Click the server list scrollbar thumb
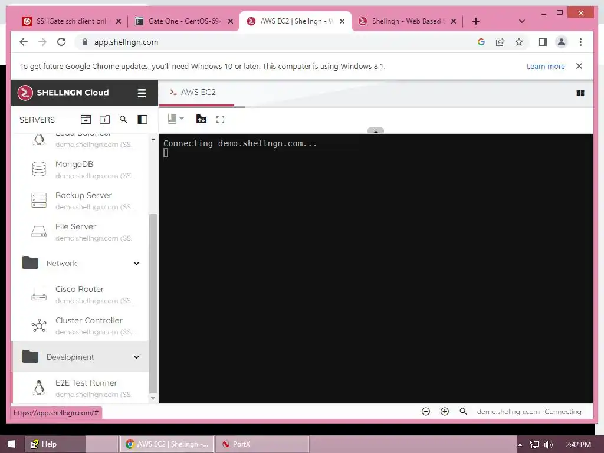Image resolution: width=604 pixels, height=453 pixels. [153, 304]
